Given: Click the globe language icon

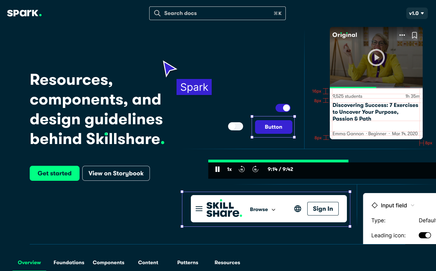Looking at the screenshot, I should point(298,209).
